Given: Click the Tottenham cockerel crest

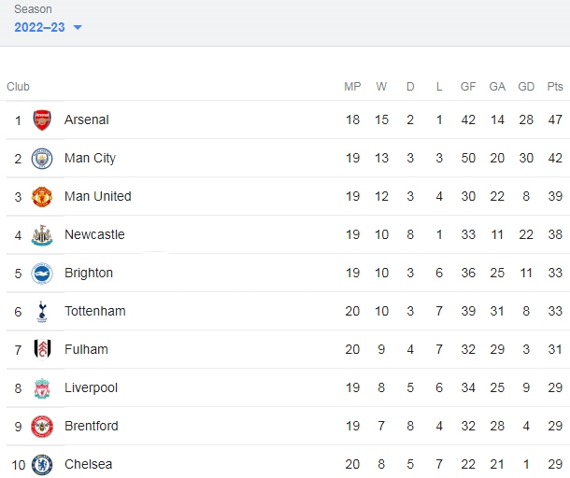Looking at the screenshot, I should (x=42, y=312).
